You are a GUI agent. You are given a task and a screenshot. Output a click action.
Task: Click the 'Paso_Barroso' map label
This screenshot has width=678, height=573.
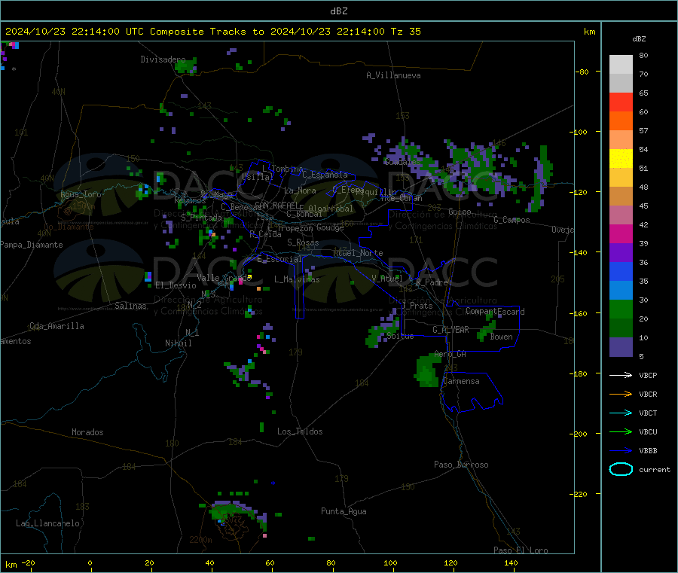(461, 465)
